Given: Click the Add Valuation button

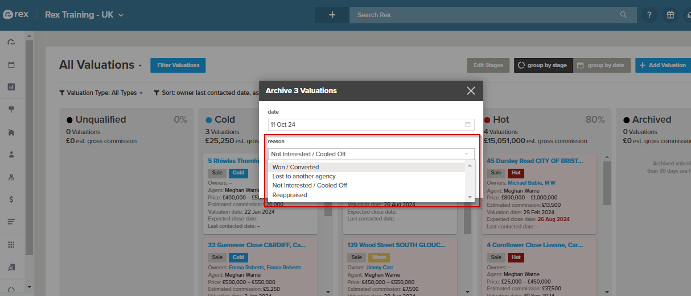Looking at the screenshot, I should coord(663,65).
